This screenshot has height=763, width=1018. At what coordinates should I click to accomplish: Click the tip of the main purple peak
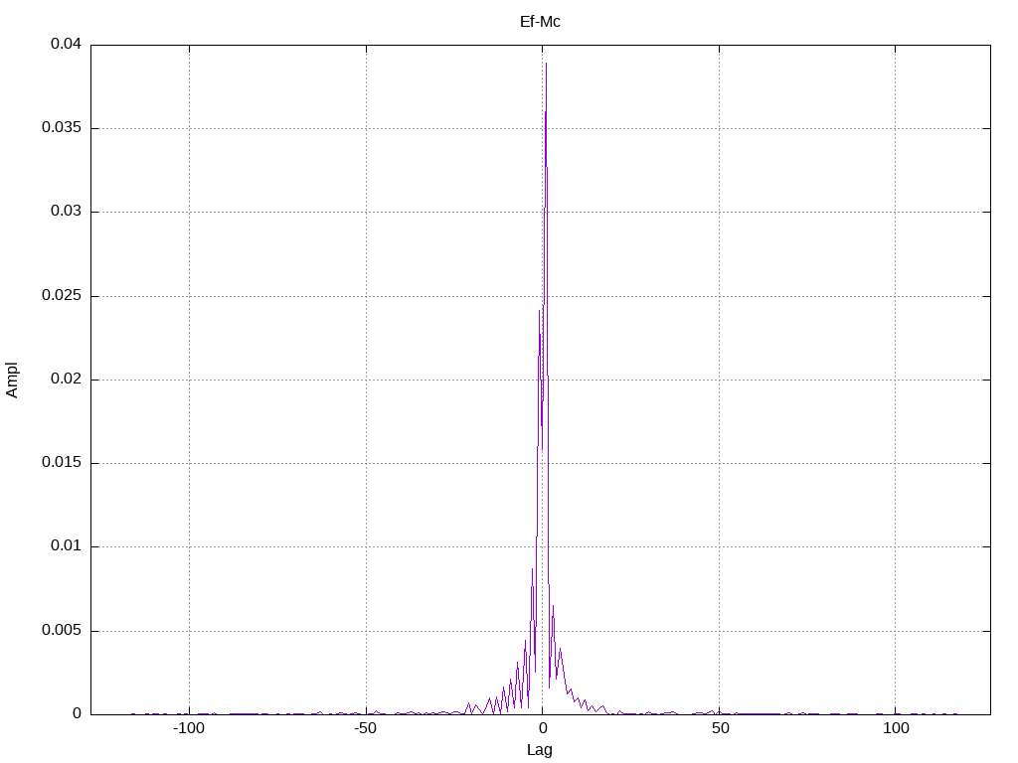point(546,64)
